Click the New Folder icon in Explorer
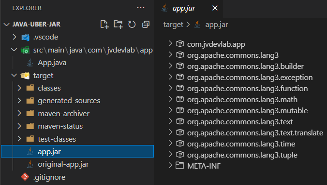The width and height of the screenshot is (327, 185). (x=118, y=25)
